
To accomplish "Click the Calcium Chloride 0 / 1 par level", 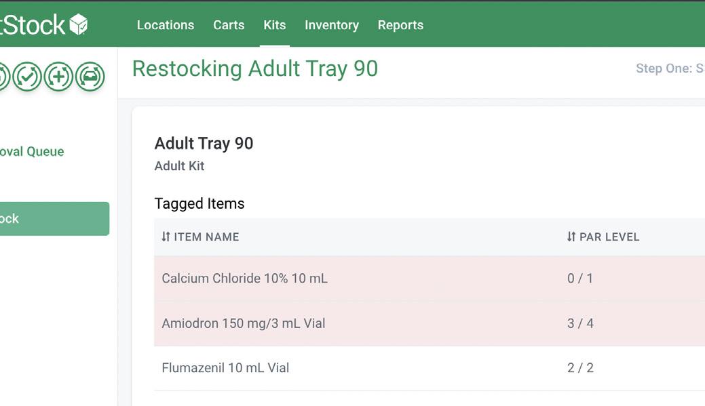I will pyautogui.click(x=580, y=279).
